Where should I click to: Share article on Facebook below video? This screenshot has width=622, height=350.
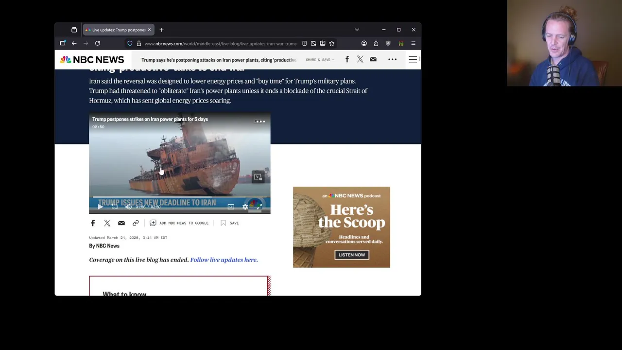(93, 223)
